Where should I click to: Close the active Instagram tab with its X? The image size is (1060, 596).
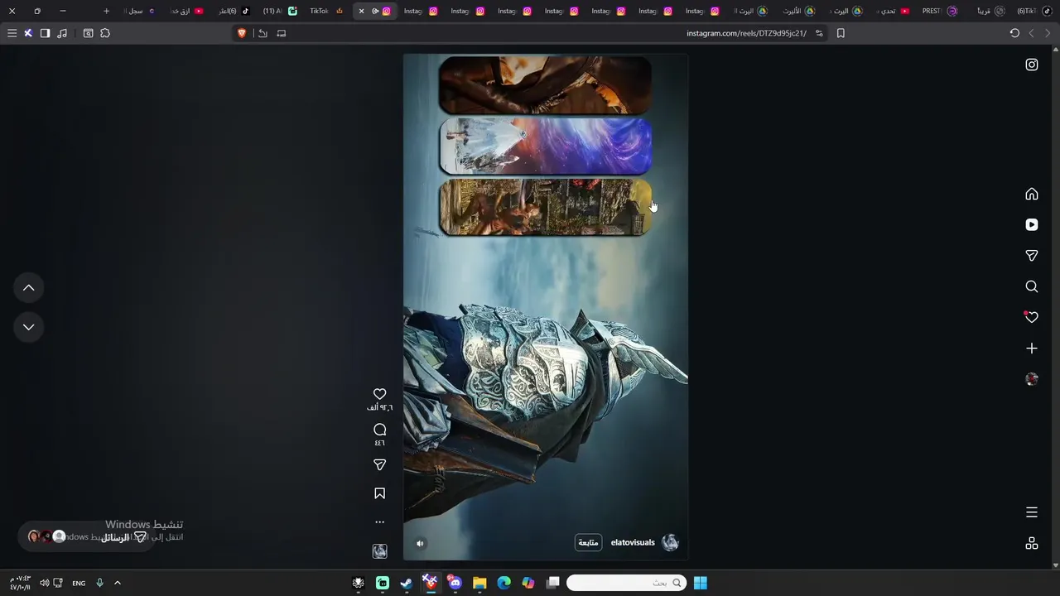click(361, 11)
